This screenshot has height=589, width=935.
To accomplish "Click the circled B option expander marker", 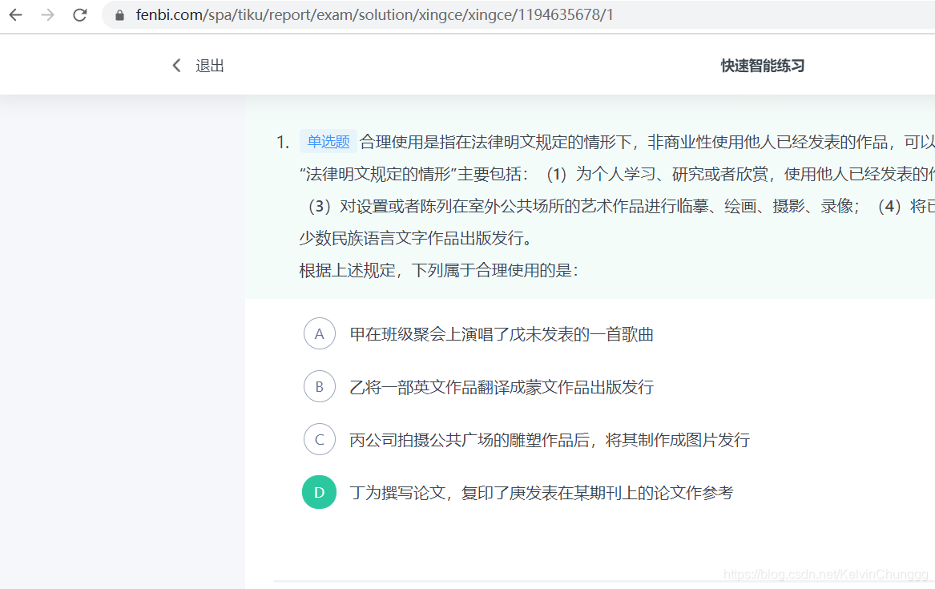I will (319, 386).
